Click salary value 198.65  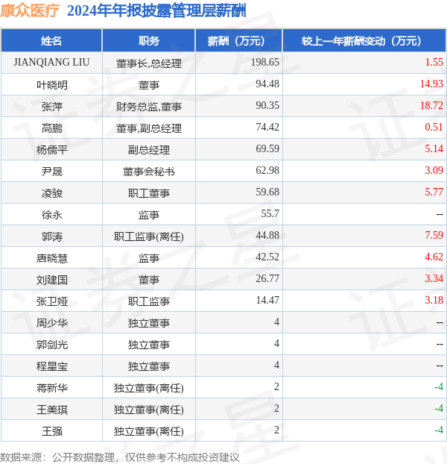coord(264,62)
